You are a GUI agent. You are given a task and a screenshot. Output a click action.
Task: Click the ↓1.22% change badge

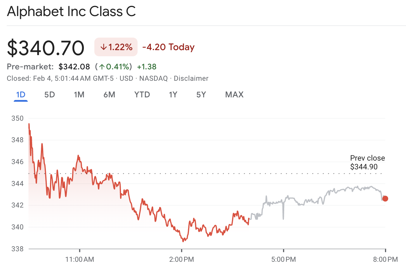116,47
